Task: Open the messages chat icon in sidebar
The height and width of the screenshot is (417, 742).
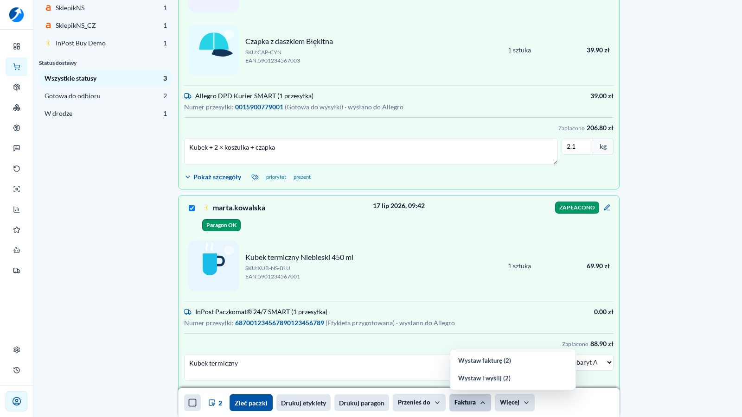Action: tap(17, 148)
